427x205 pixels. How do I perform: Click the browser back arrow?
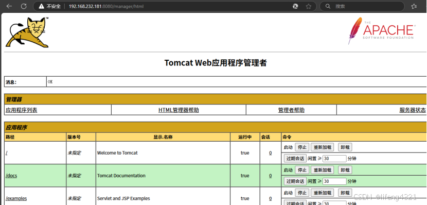(x=9, y=6)
